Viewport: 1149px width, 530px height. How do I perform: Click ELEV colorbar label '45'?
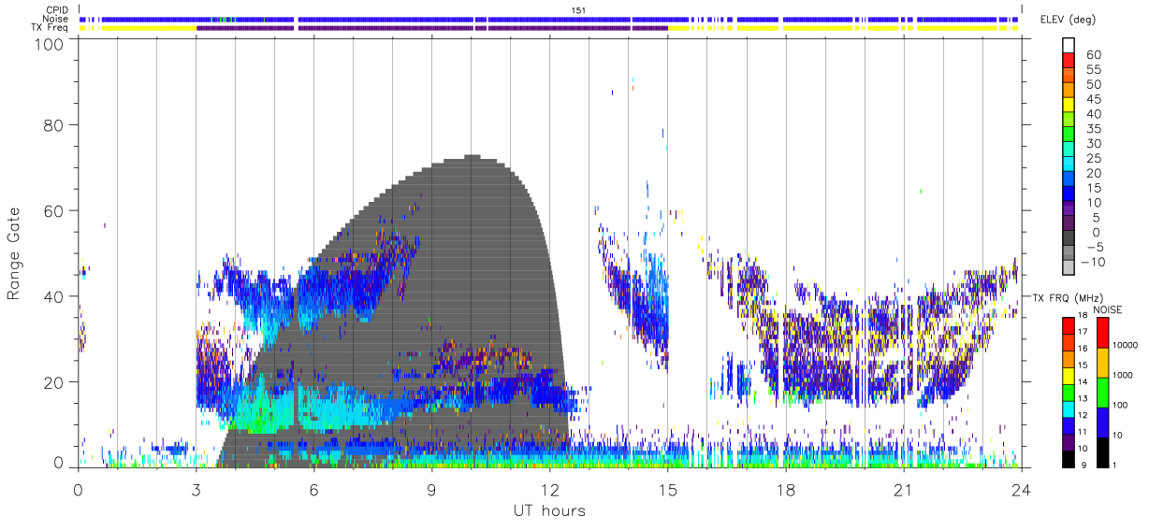(1093, 99)
